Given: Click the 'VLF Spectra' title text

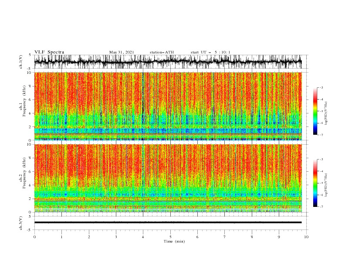Looking at the screenshot, I should (49, 52).
